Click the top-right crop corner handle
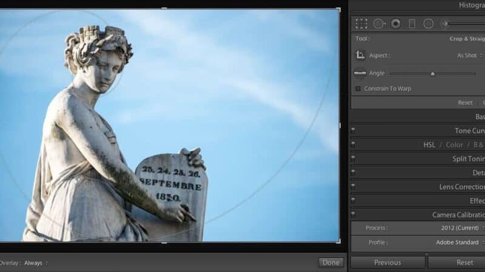 point(338,10)
